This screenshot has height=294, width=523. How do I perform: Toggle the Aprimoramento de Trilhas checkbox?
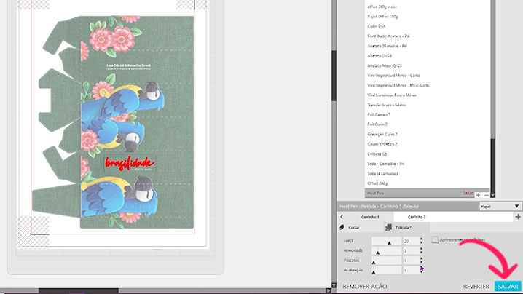pos(435,239)
